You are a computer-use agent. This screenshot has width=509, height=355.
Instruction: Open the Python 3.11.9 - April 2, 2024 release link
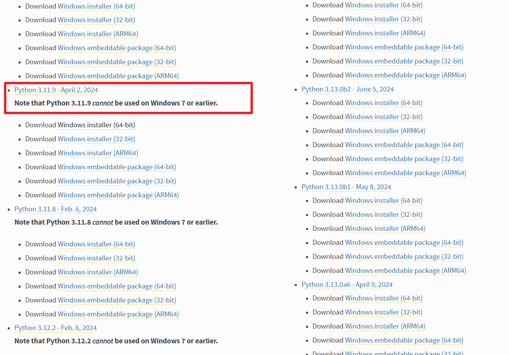tap(56, 90)
